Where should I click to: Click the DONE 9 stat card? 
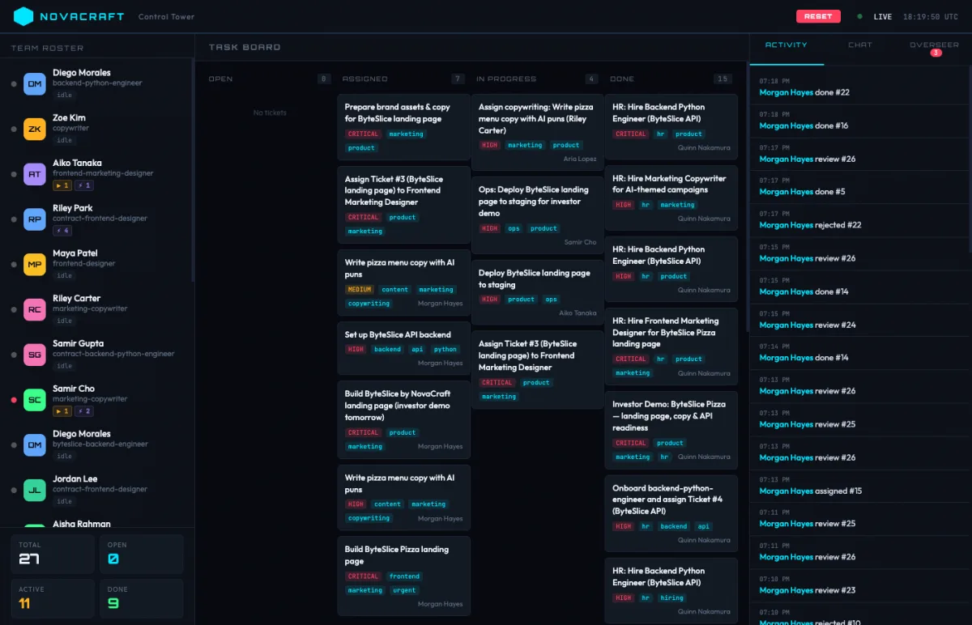(142, 598)
